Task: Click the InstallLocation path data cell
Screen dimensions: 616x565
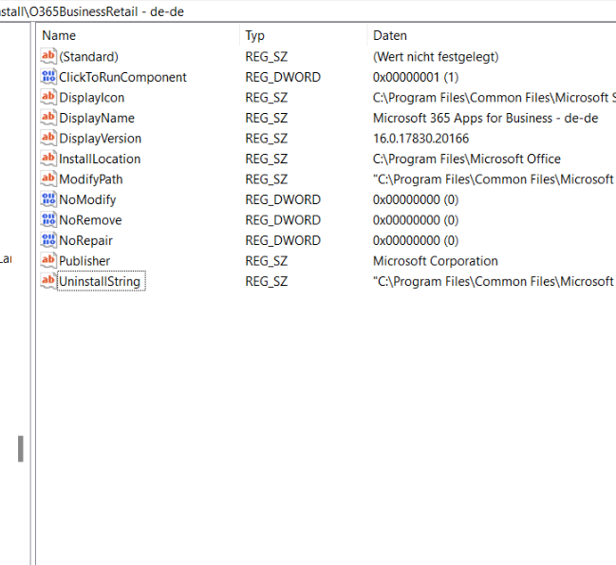Action: point(466,159)
